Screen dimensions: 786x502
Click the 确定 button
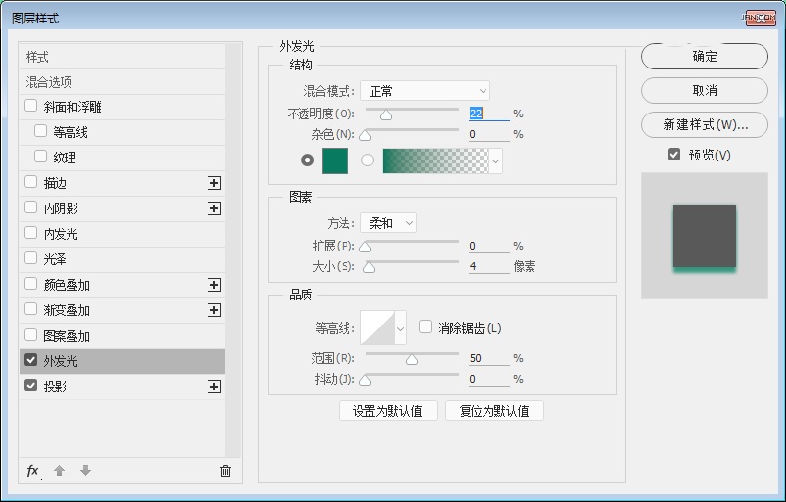tap(704, 57)
